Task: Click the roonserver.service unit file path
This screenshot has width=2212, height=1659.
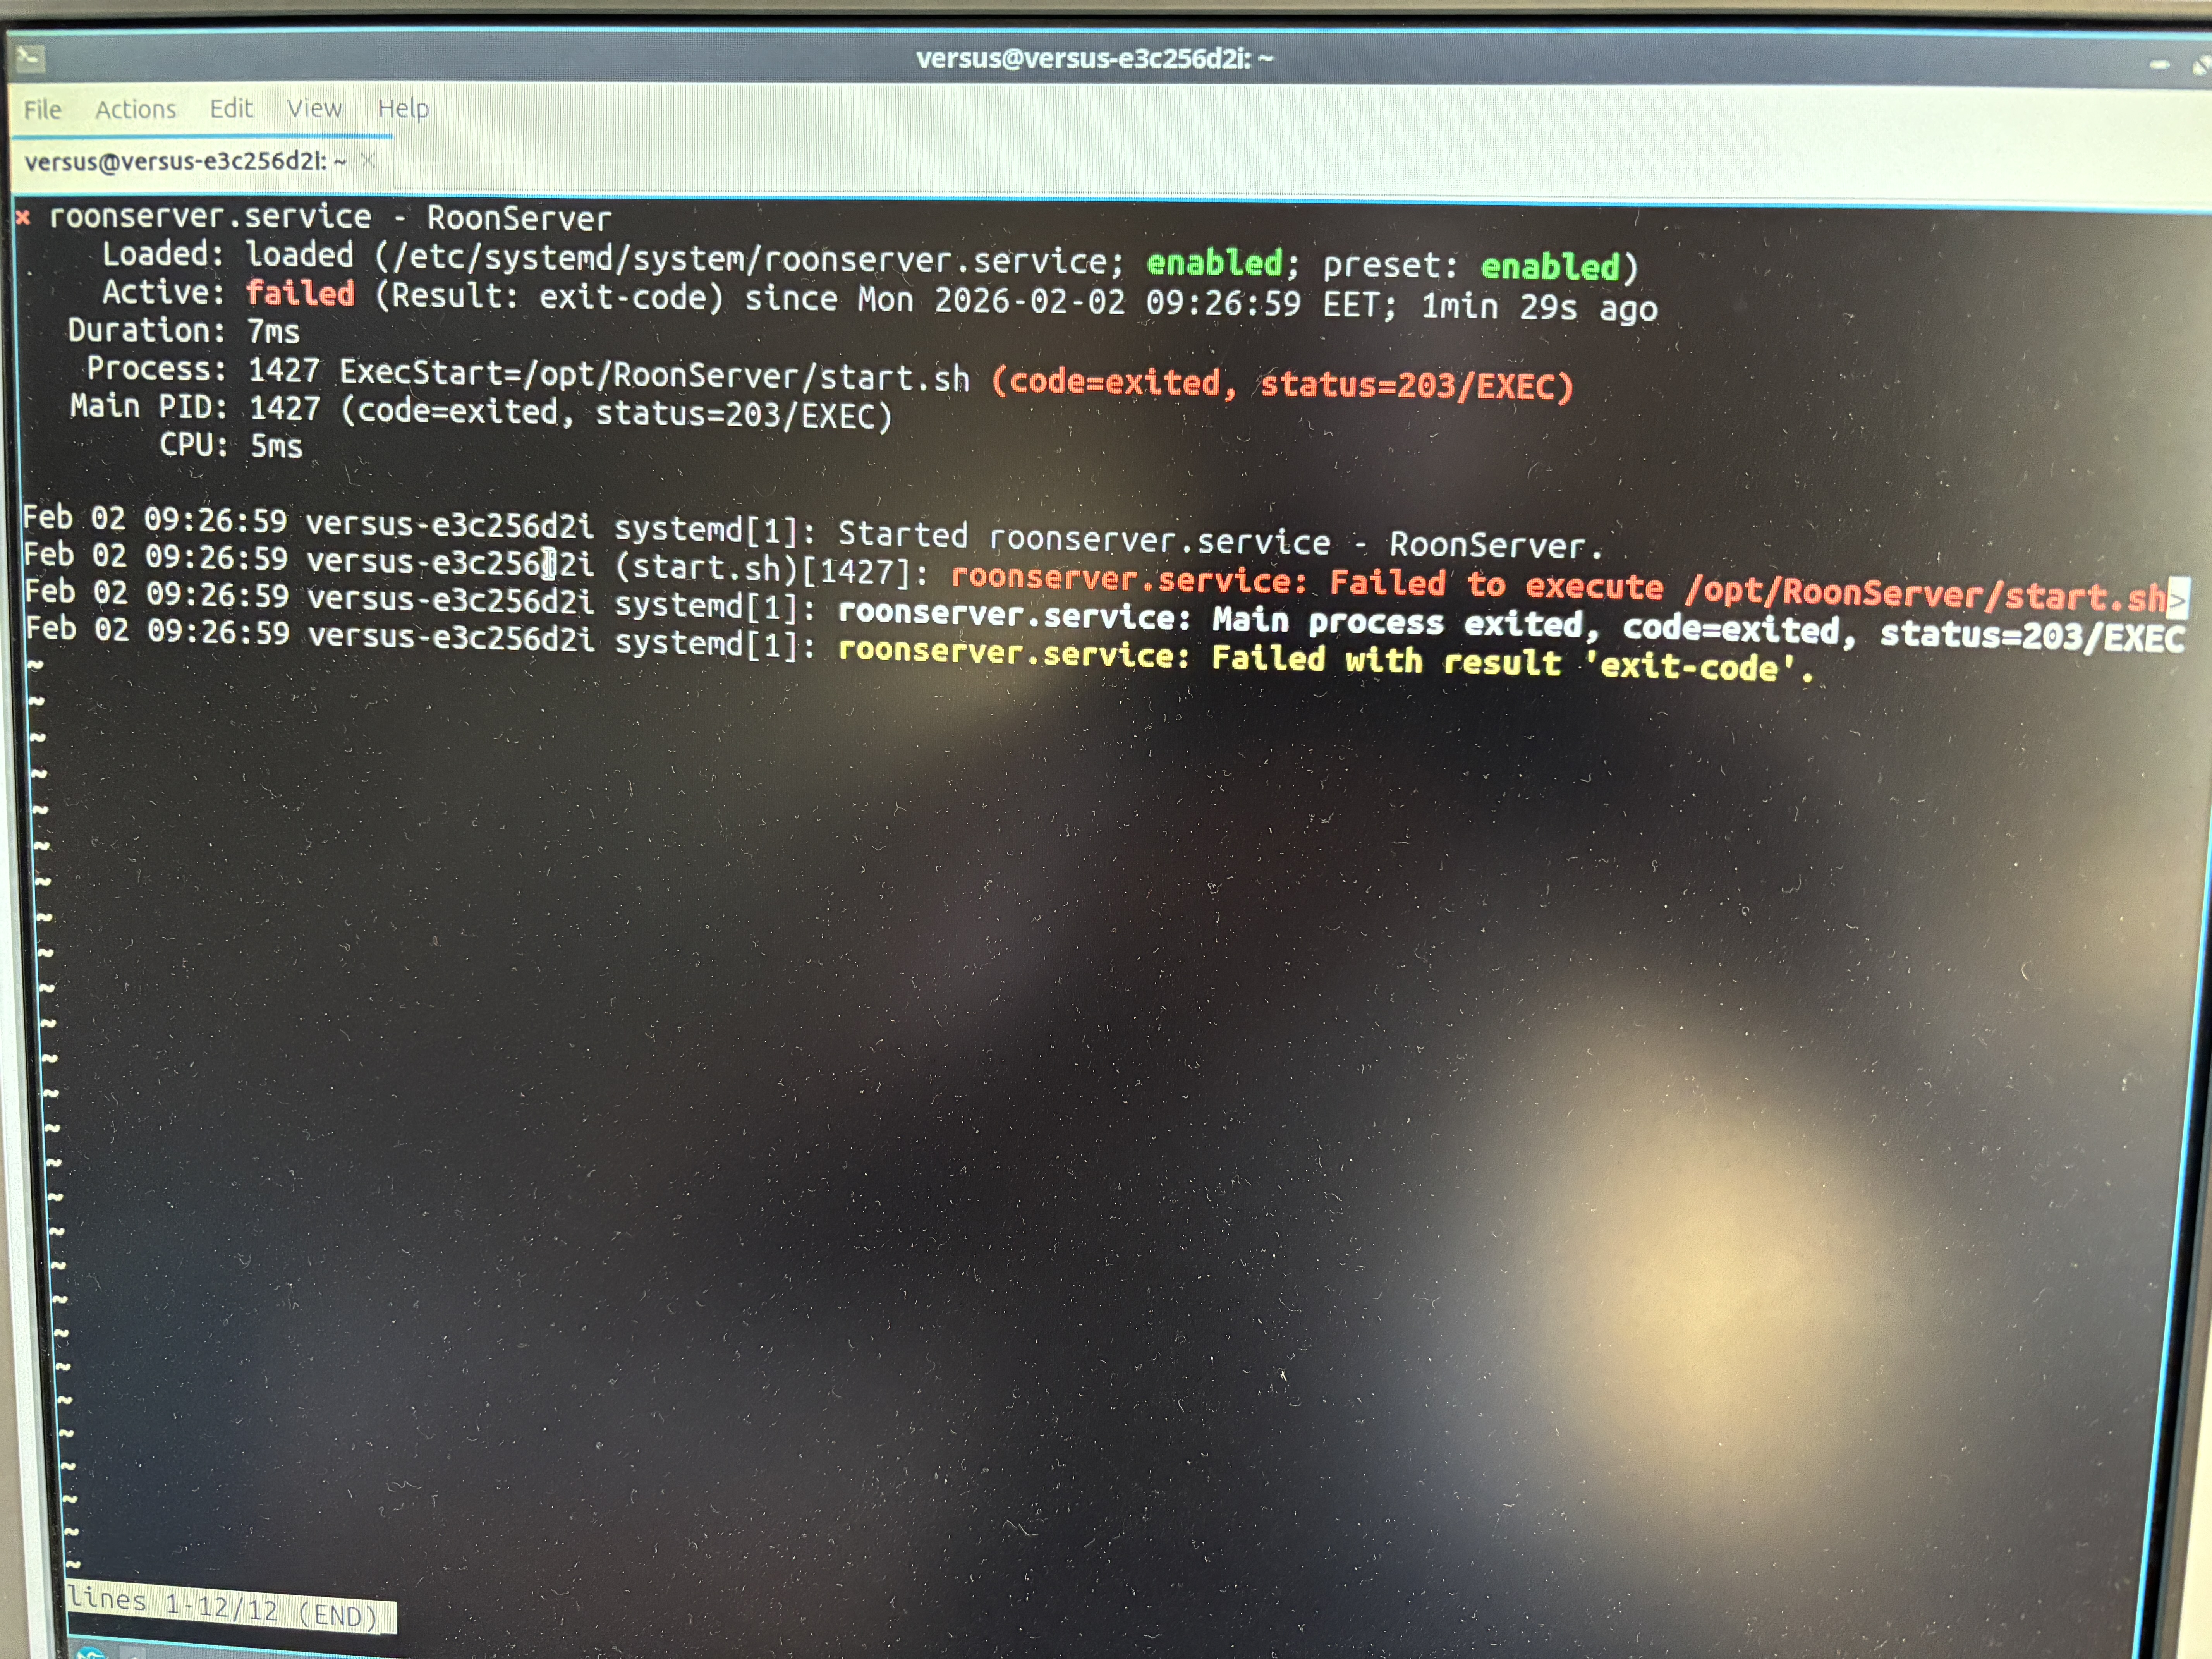Action: click(750, 259)
